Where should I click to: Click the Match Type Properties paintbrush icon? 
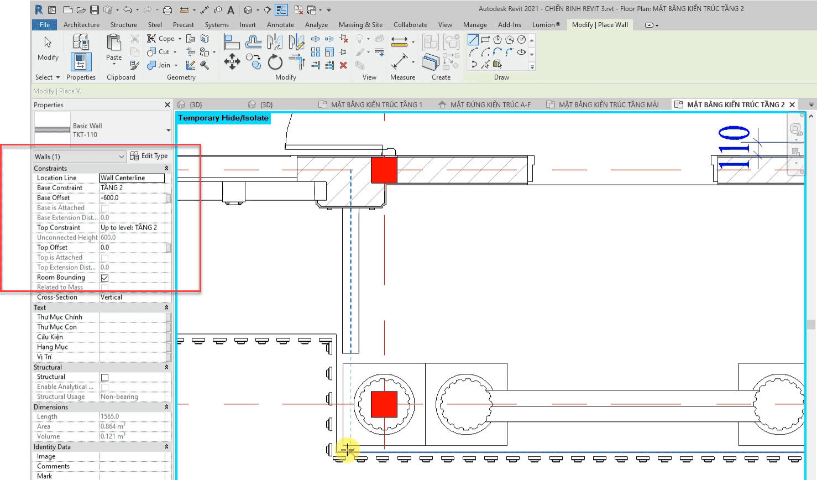[x=134, y=65]
